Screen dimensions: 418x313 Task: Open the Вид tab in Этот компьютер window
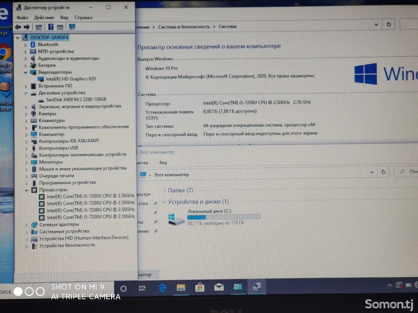163,162
